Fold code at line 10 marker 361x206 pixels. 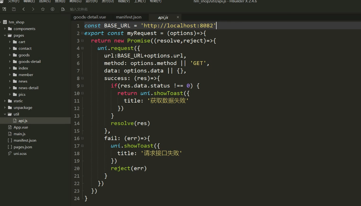coord(83,93)
